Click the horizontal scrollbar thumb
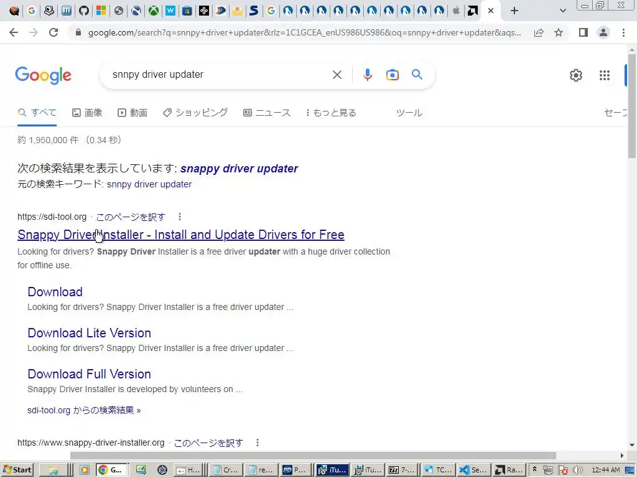This screenshot has height=478, width=637. click(313, 455)
